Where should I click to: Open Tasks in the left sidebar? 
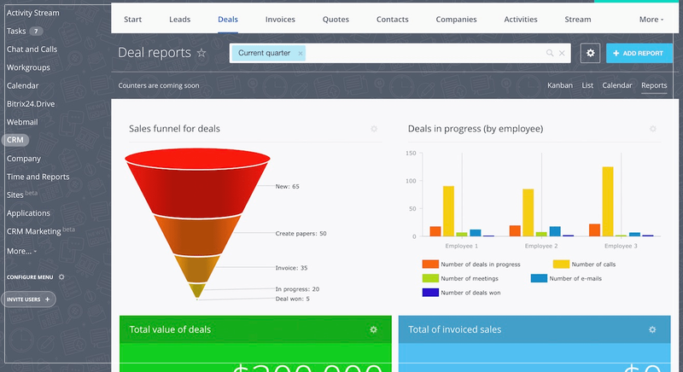(16, 31)
